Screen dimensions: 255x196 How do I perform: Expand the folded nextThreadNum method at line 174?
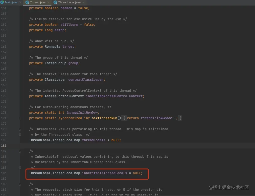(x=20, y=118)
